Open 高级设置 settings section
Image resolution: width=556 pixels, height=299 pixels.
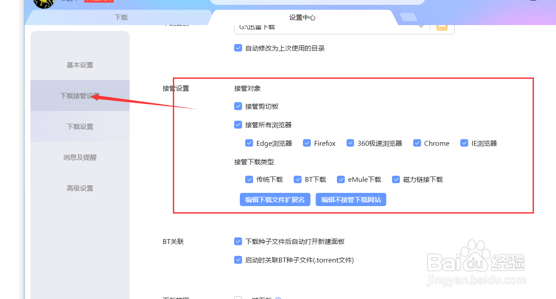click(80, 188)
